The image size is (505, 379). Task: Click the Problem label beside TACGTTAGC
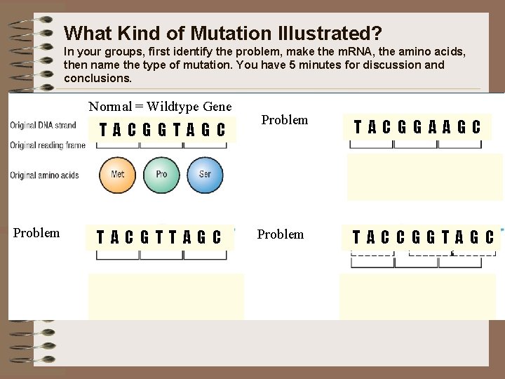point(36,233)
